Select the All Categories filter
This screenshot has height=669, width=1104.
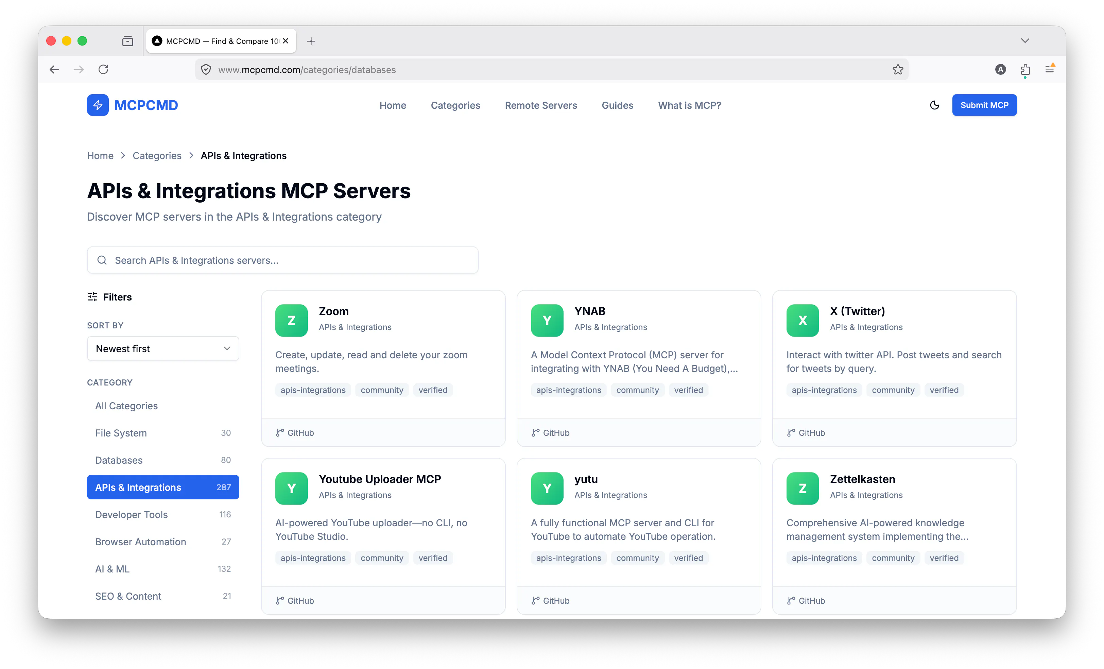coord(163,406)
